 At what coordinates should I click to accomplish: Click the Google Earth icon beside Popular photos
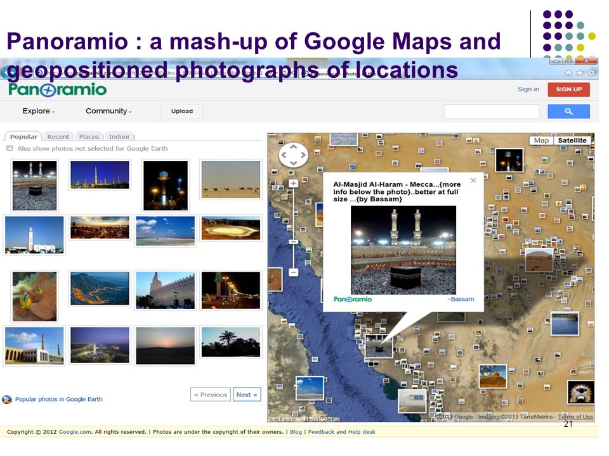tap(7, 400)
